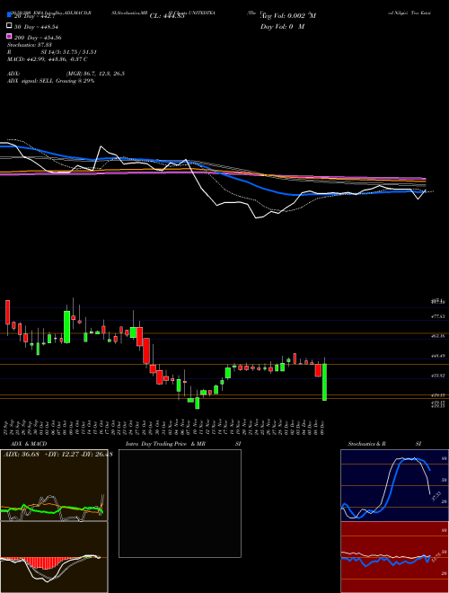
Task: Click the 'Intra Day Trading Price' heading
Action: click(156, 444)
